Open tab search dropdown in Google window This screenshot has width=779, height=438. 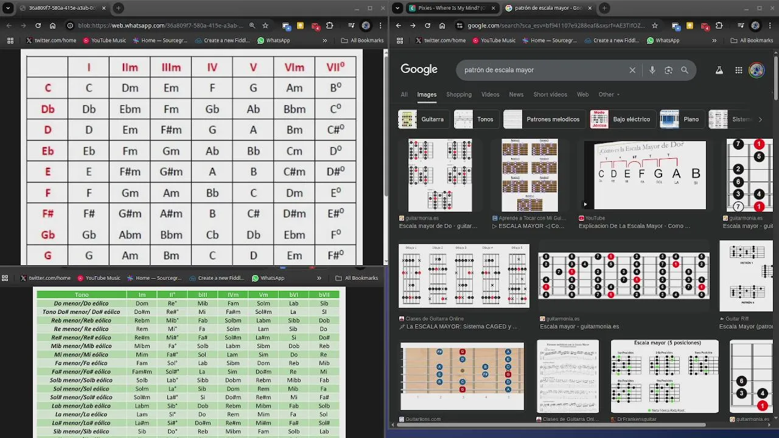(397, 8)
